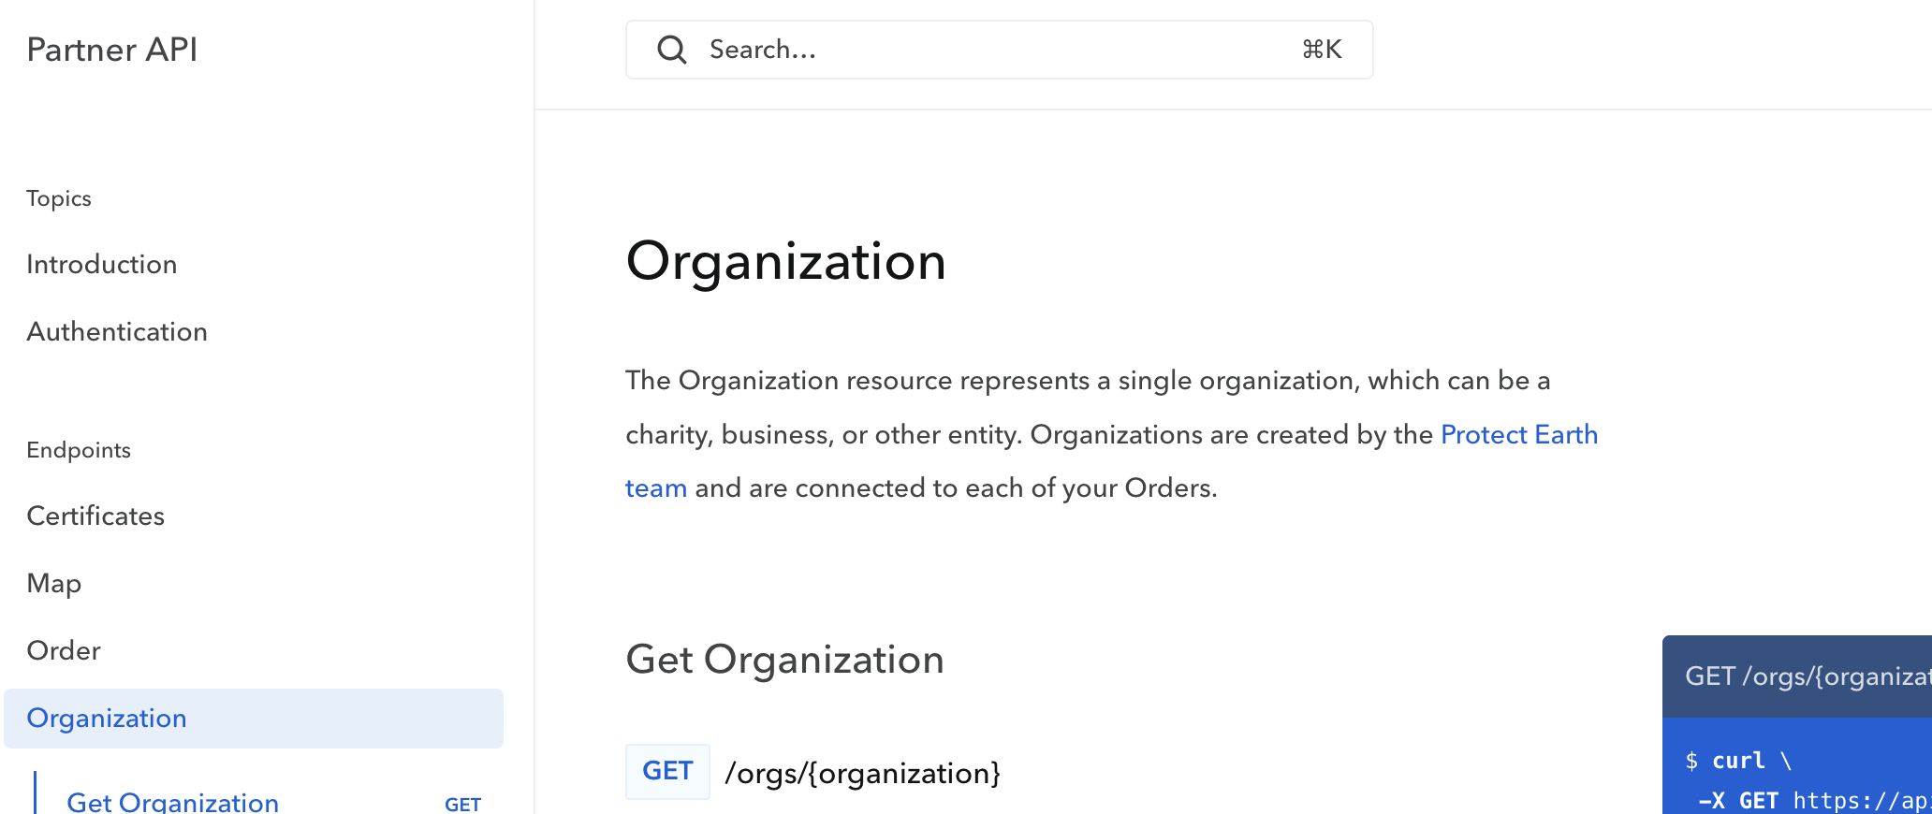Click the GET method badge beside the endpoint path

pos(667,772)
